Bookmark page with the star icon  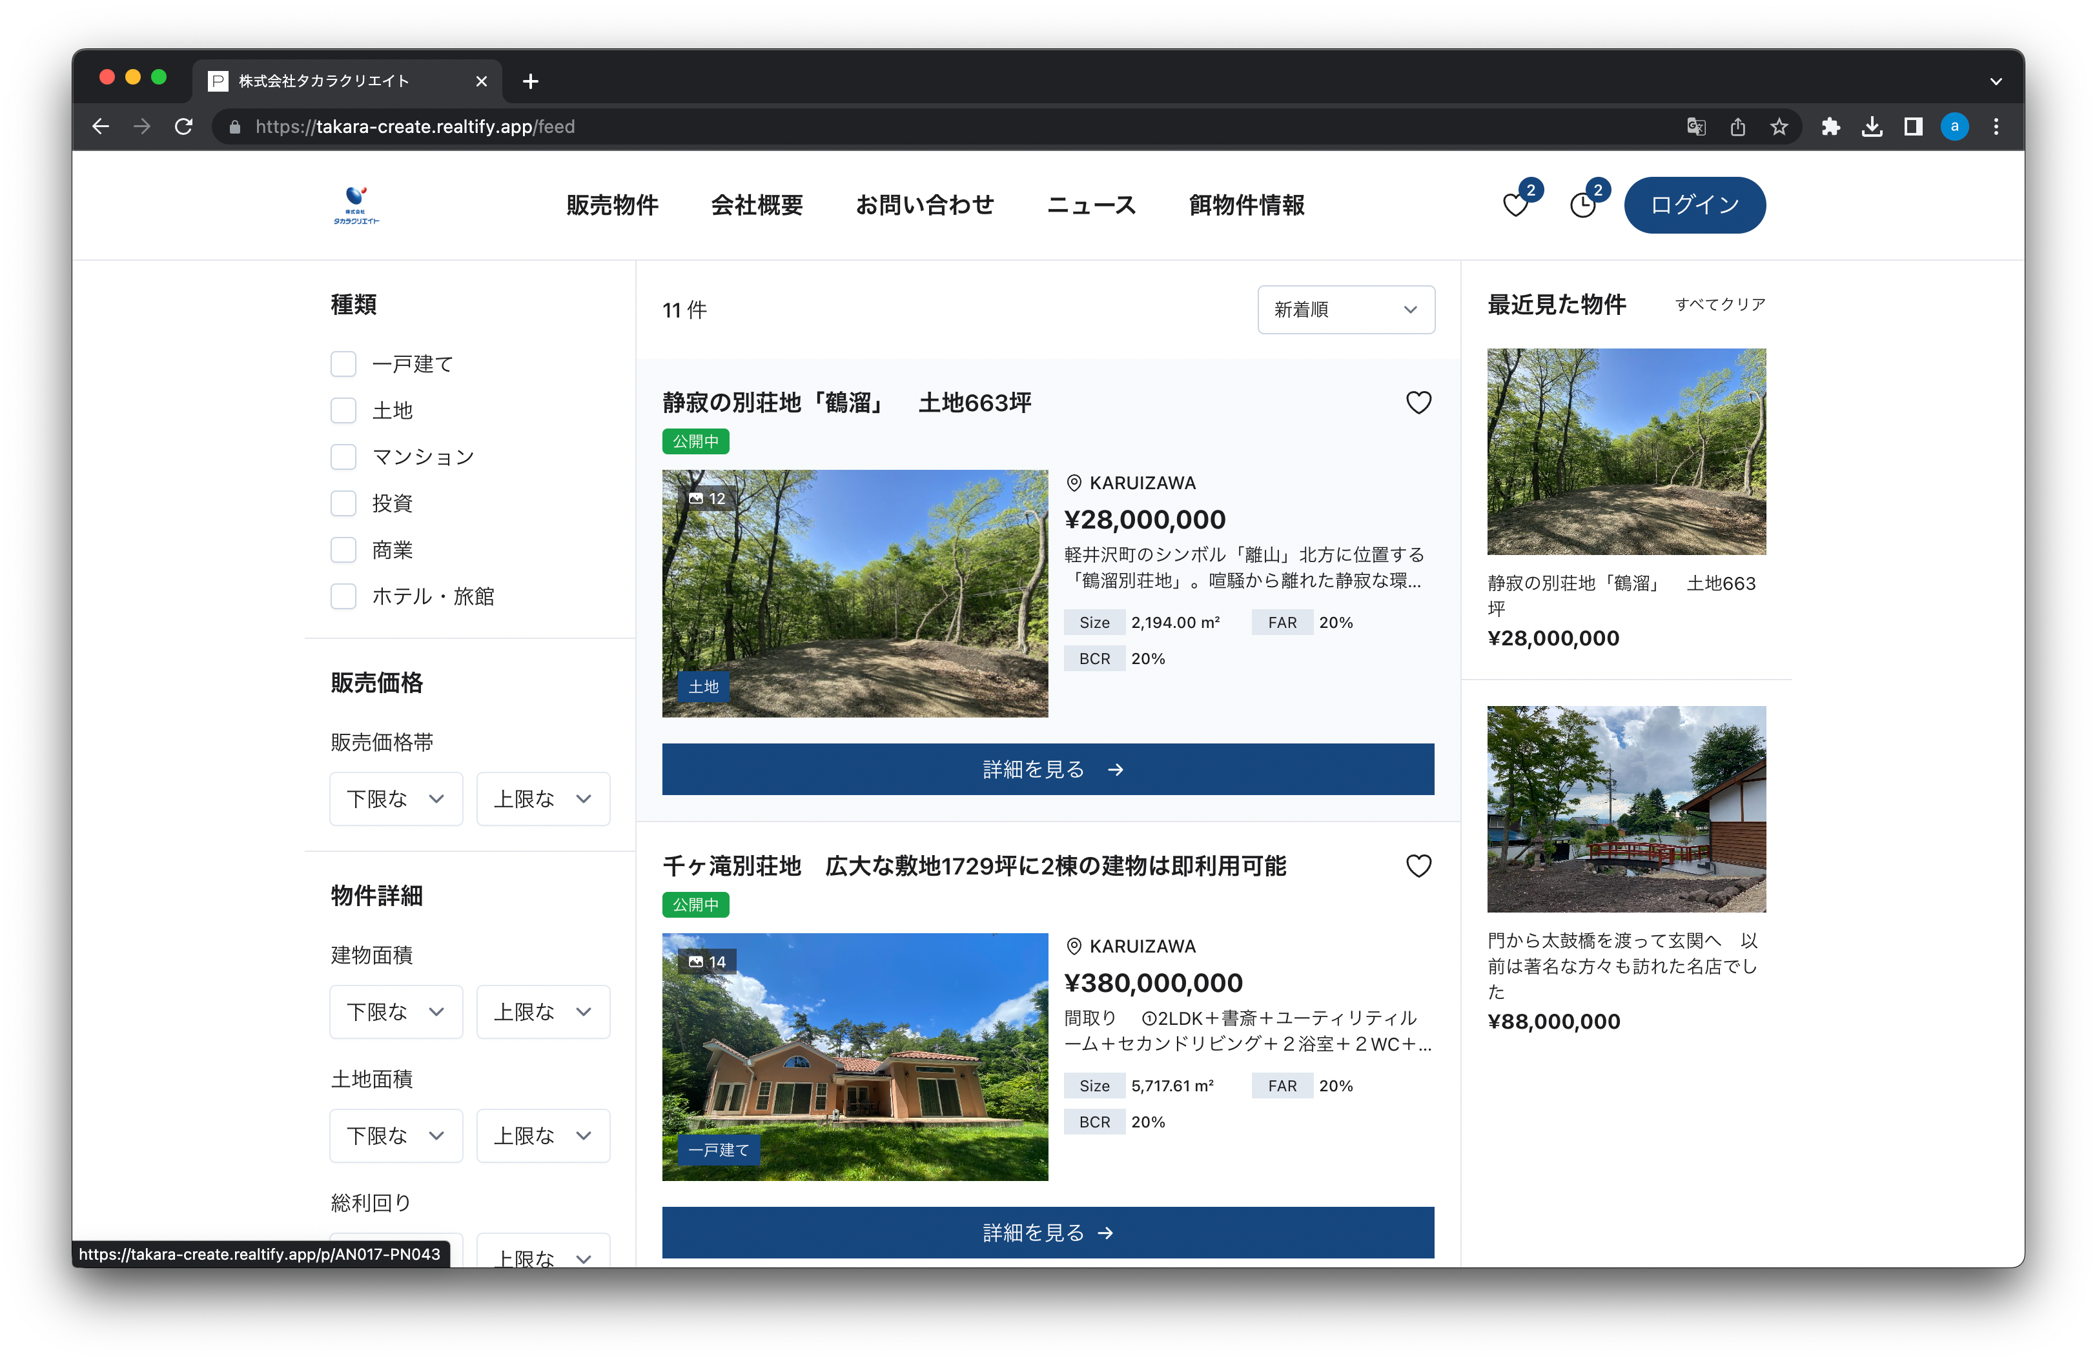pos(1779,126)
